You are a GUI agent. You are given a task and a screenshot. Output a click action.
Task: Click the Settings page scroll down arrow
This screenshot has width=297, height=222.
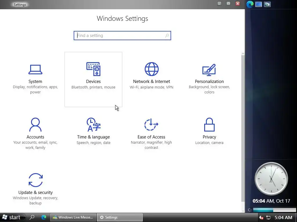point(243,211)
